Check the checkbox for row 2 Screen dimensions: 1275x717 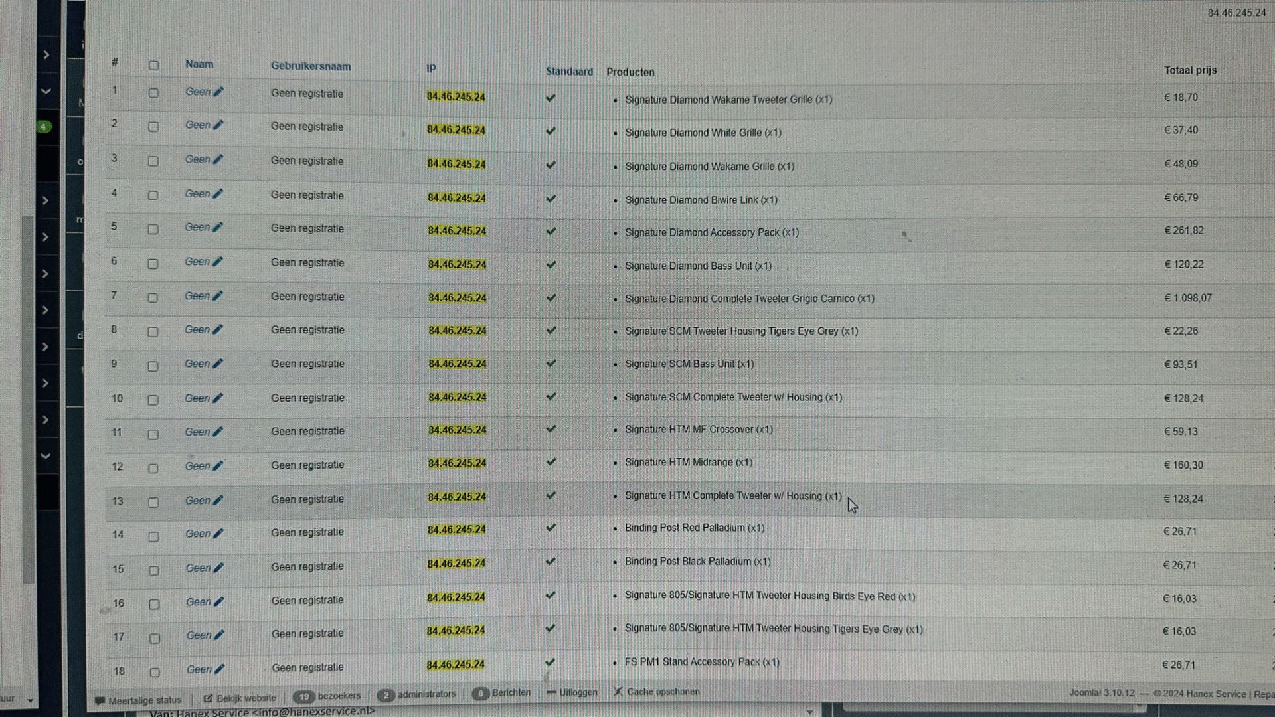coord(153,127)
